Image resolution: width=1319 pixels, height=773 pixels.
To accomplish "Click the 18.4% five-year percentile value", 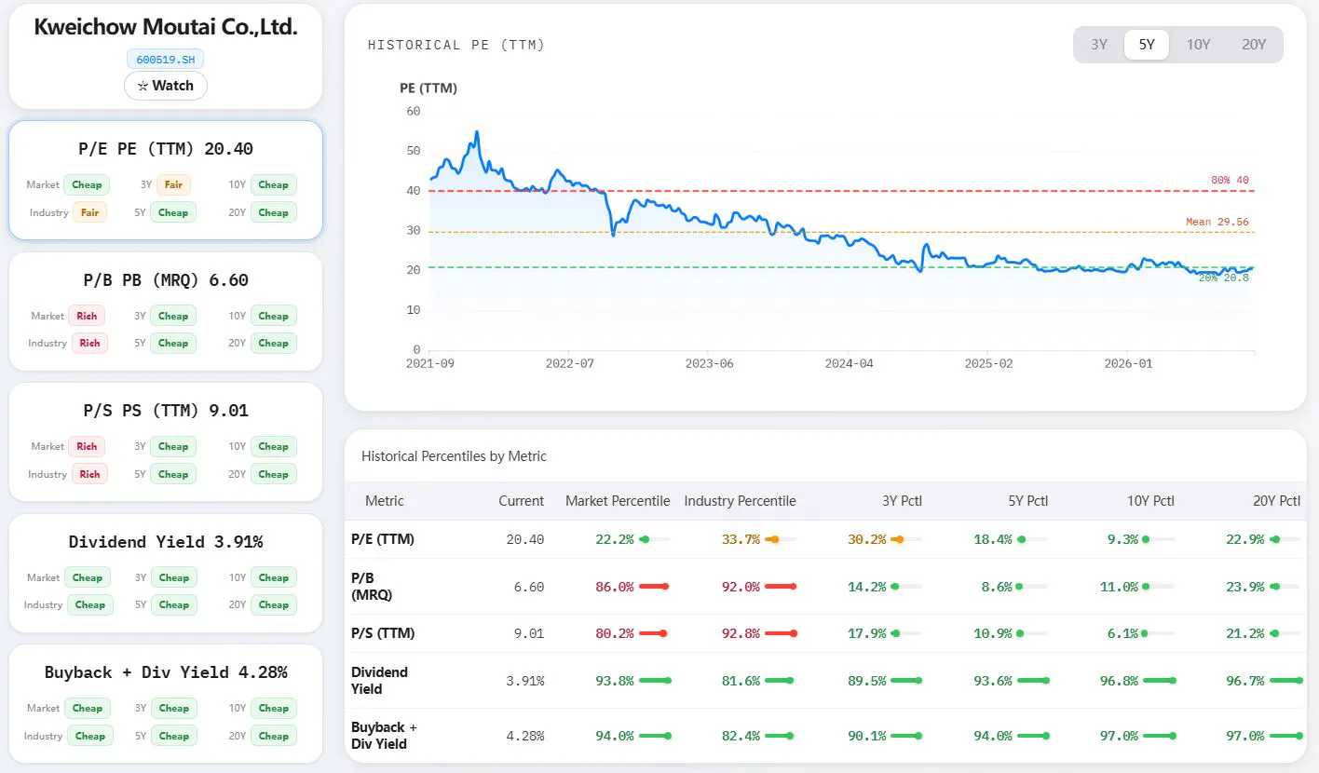I will pos(993,539).
